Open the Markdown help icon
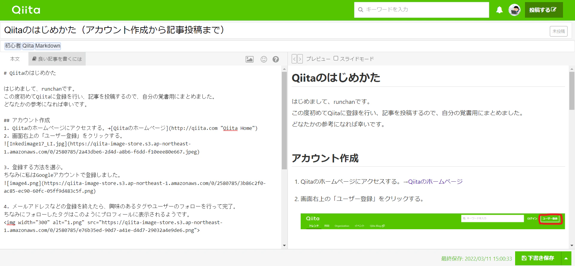The image size is (575, 266). (x=276, y=59)
